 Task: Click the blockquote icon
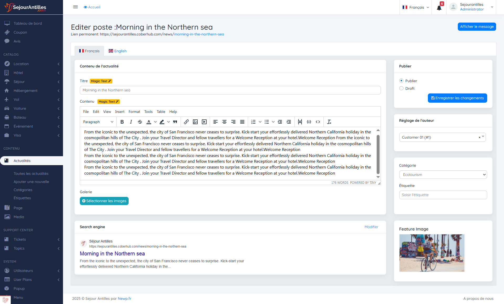coord(175,122)
